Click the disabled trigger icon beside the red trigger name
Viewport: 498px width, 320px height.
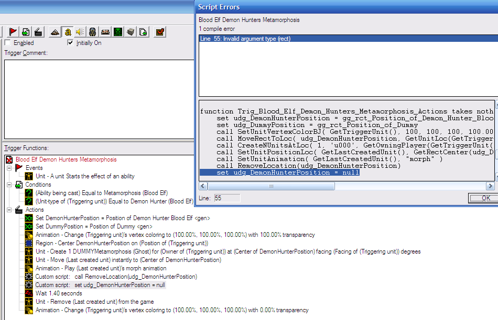[x=9, y=159]
